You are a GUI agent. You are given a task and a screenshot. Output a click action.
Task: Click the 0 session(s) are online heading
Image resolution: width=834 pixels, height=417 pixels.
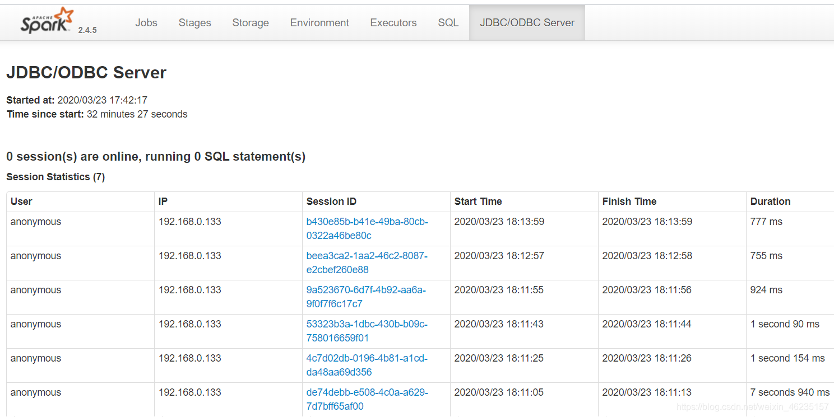pos(156,157)
